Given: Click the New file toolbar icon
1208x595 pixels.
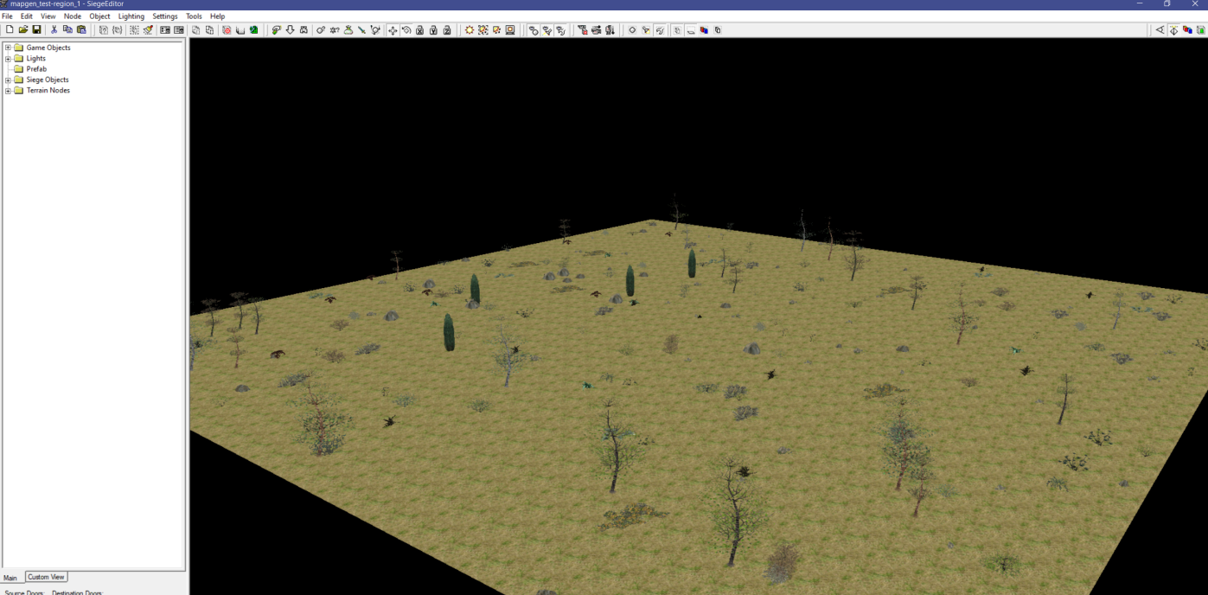Looking at the screenshot, I should click(10, 29).
